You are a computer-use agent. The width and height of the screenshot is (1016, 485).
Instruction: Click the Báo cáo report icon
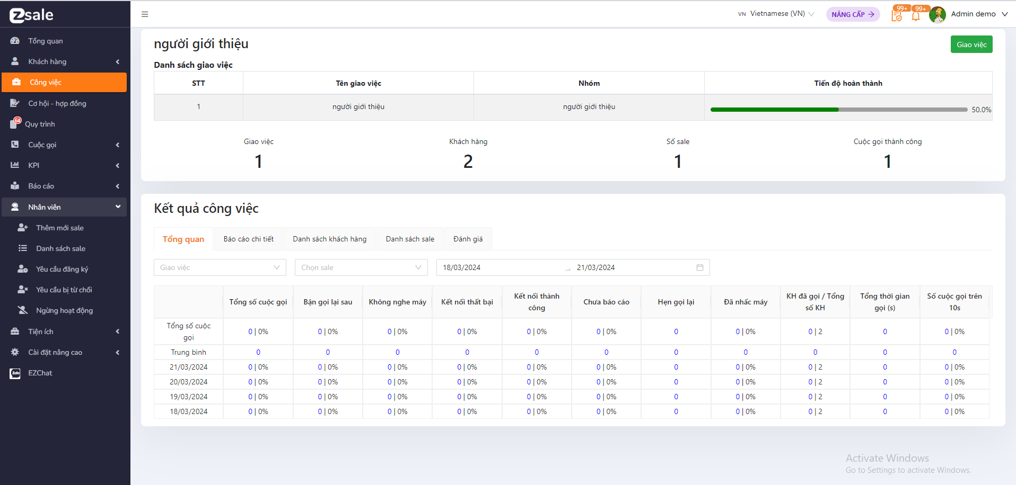coord(15,186)
